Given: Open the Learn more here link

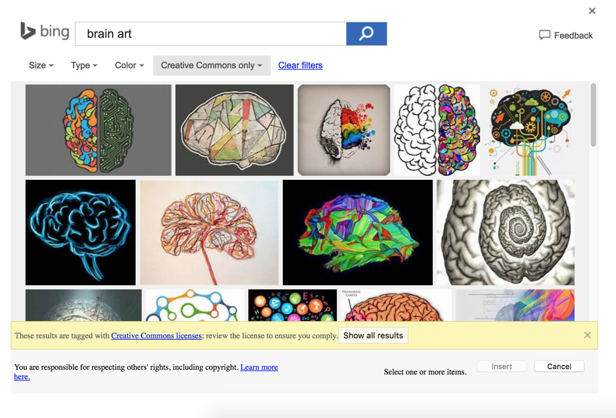Looking at the screenshot, I should pyautogui.click(x=259, y=367).
